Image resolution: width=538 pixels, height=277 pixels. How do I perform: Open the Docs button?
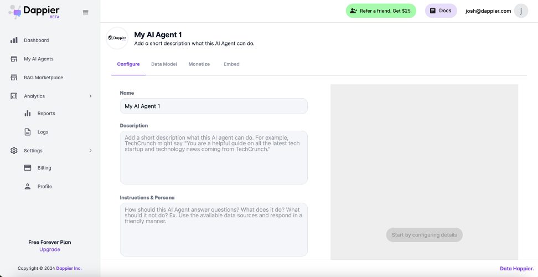click(x=441, y=11)
